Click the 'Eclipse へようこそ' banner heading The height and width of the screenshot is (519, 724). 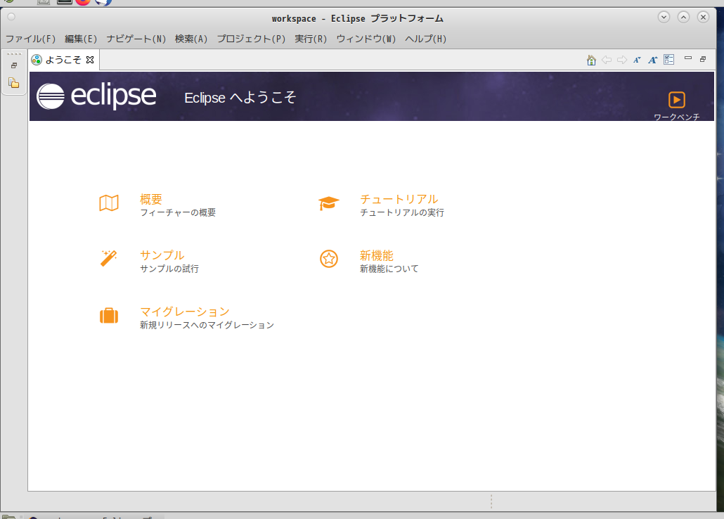[240, 98]
